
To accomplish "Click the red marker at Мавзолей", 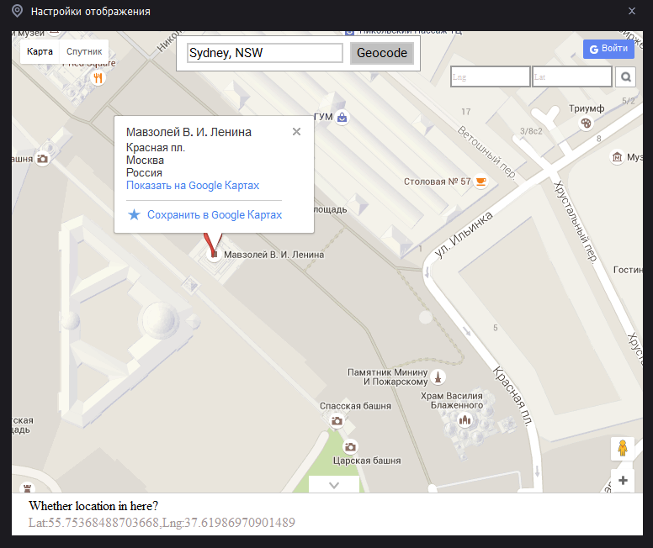I will pyautogui.click(x=213, y=245).
